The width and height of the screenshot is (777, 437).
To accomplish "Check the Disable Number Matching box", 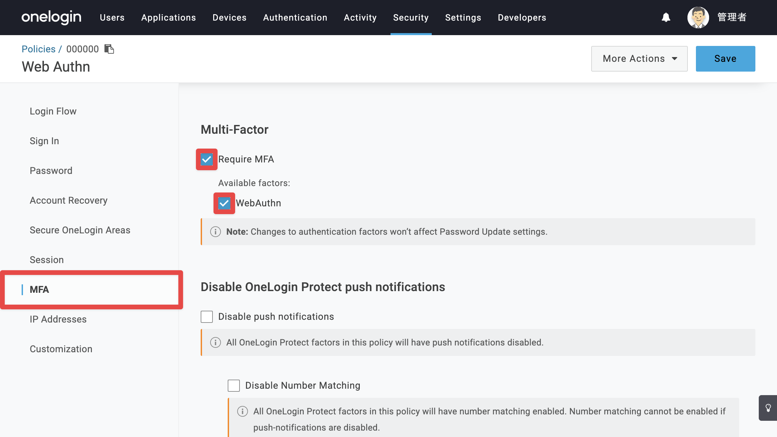I will pyautogui.click(x=234, y=386).
